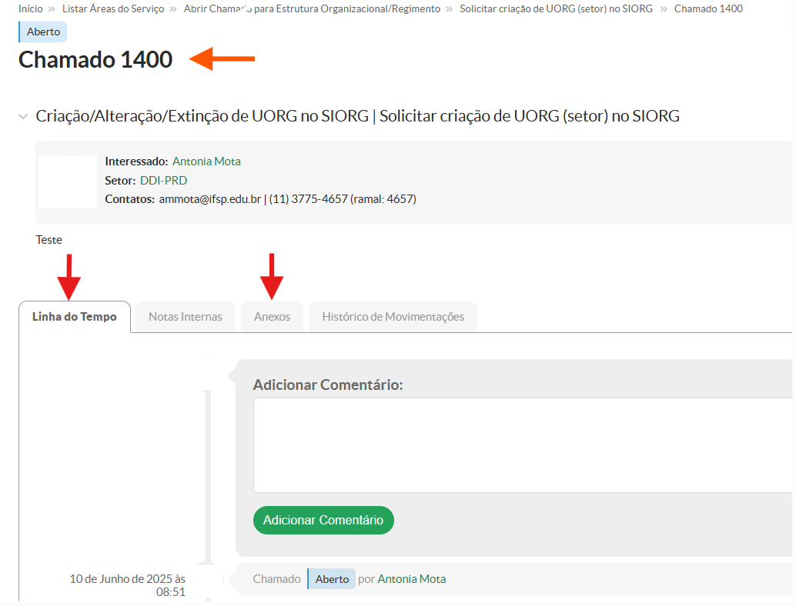This screenshot has width=796, height=606.
Task: Focus the Adicionar Comentário text area
Action: [523, 445]
